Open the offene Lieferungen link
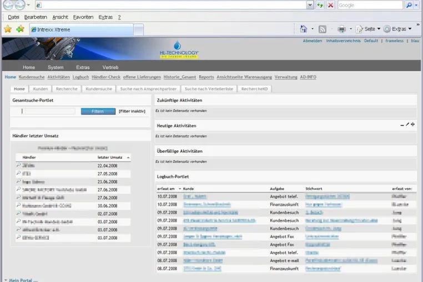The image size is (423, 282). 142,77
